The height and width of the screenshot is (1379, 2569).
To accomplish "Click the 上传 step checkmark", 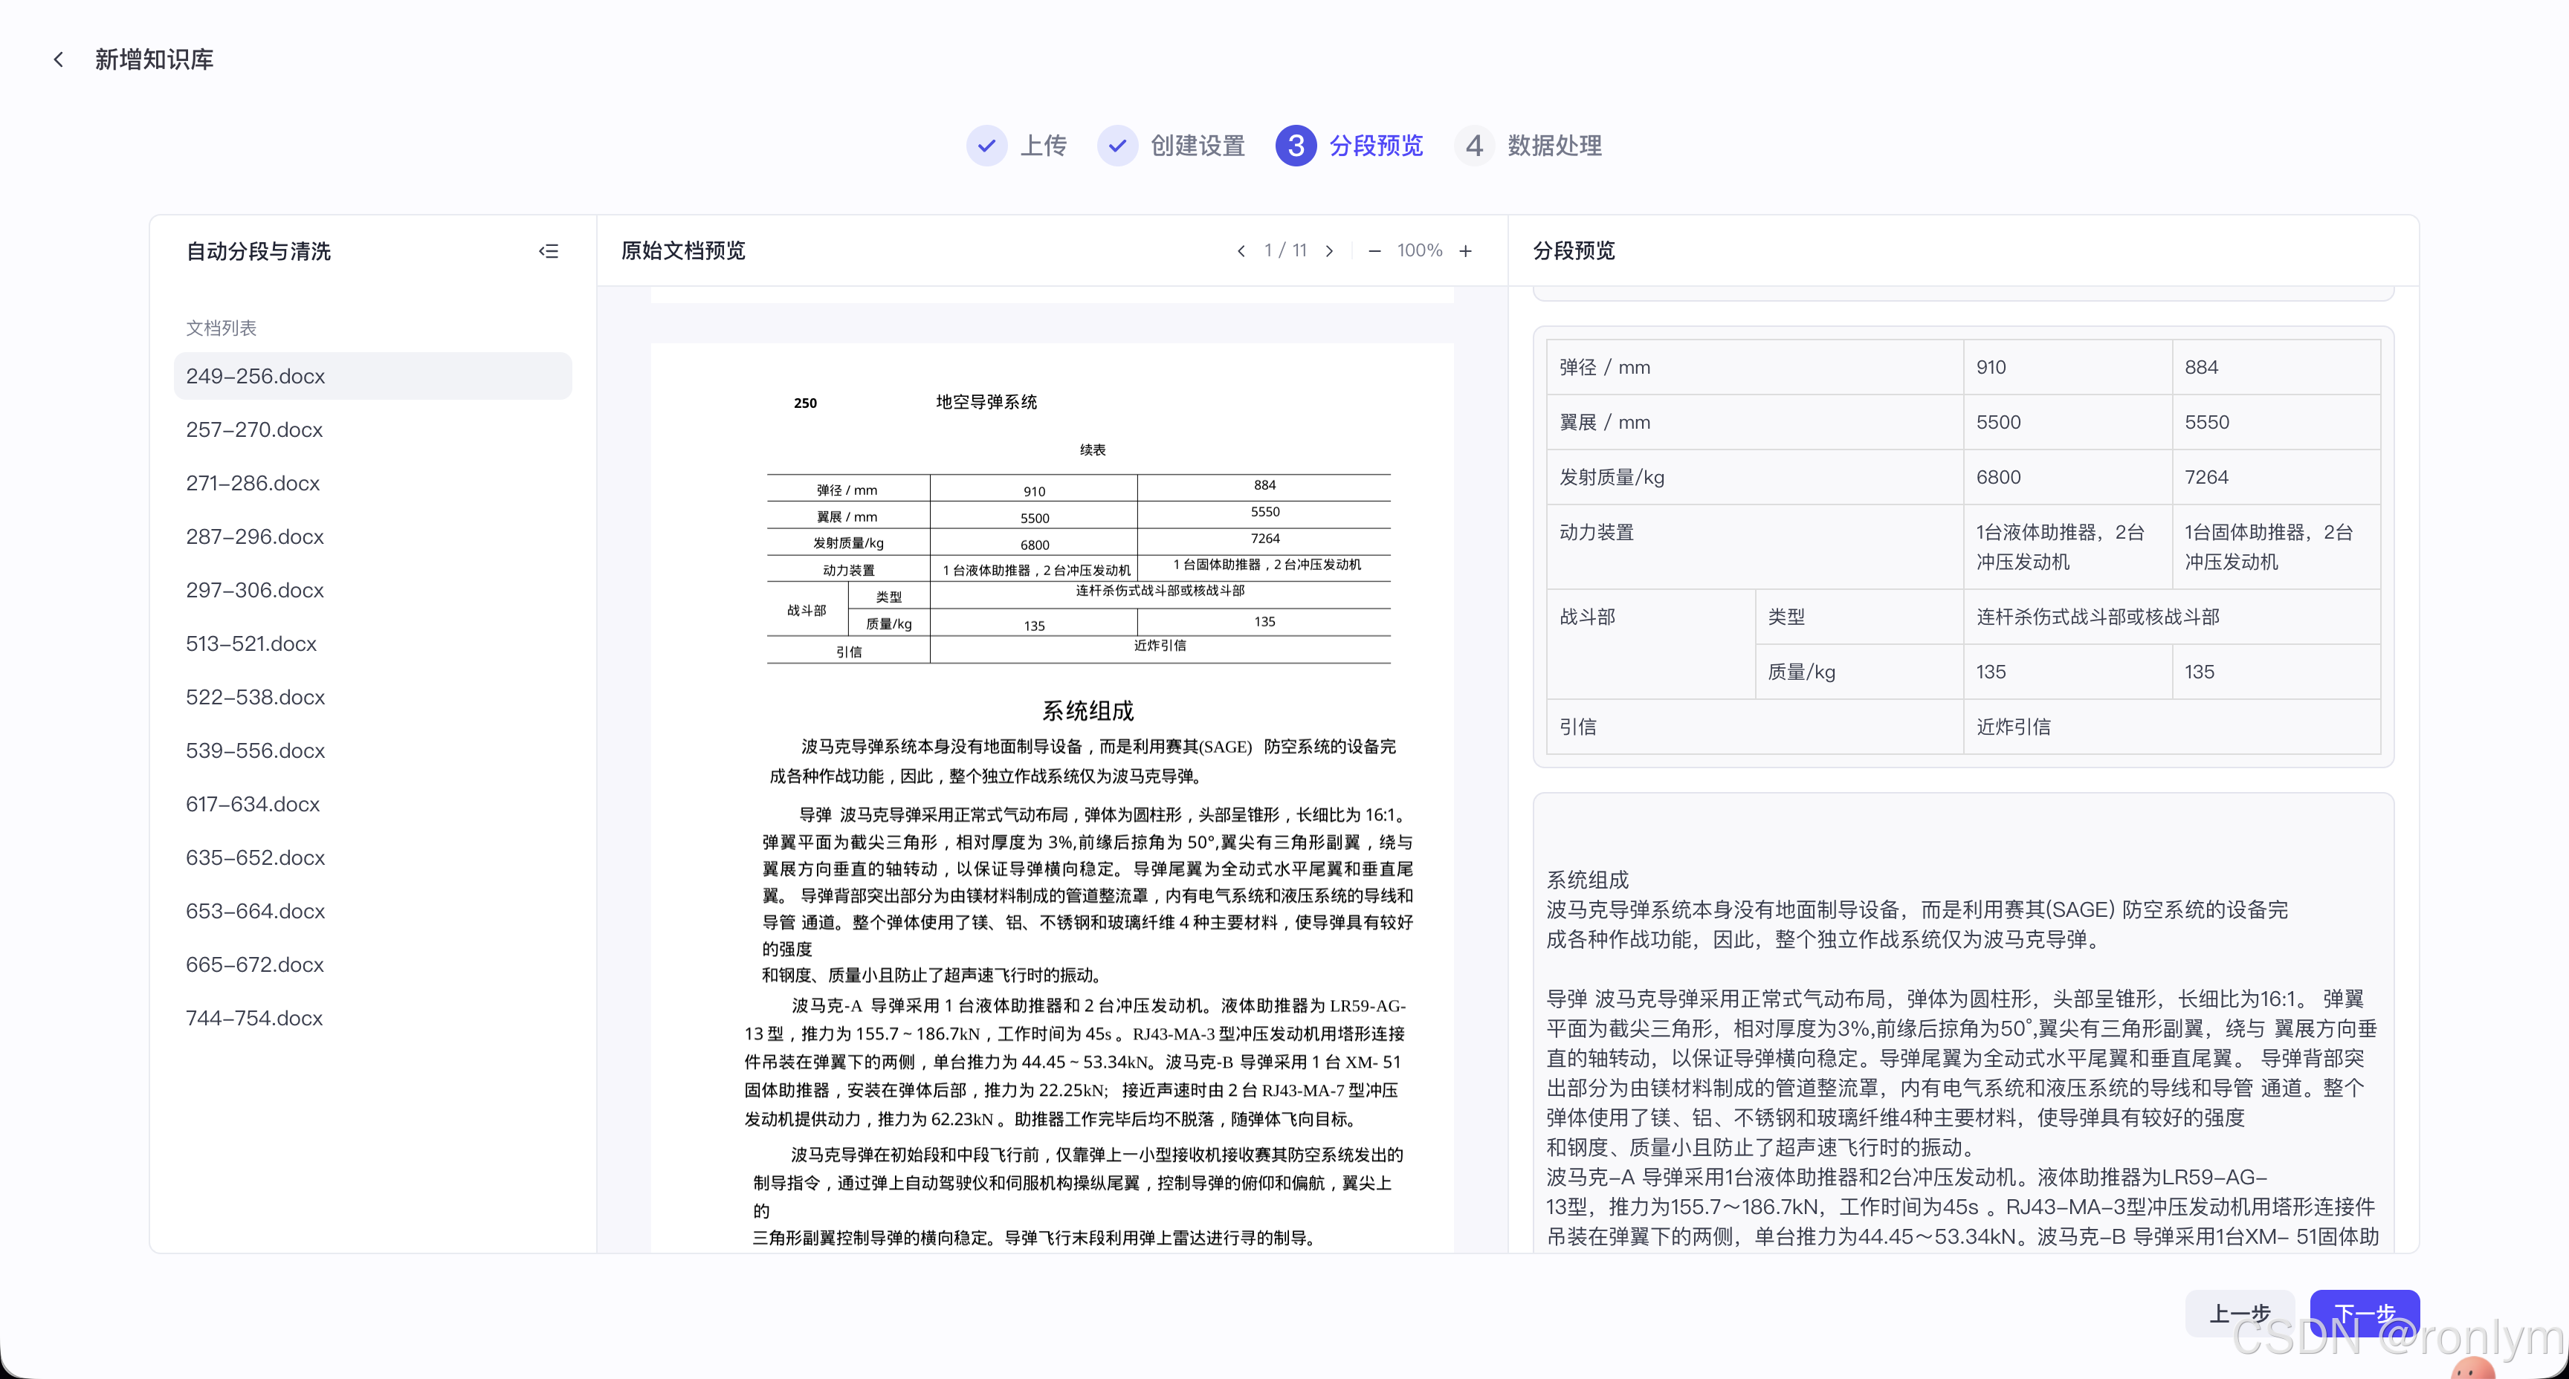I will (x=986, y=146).
